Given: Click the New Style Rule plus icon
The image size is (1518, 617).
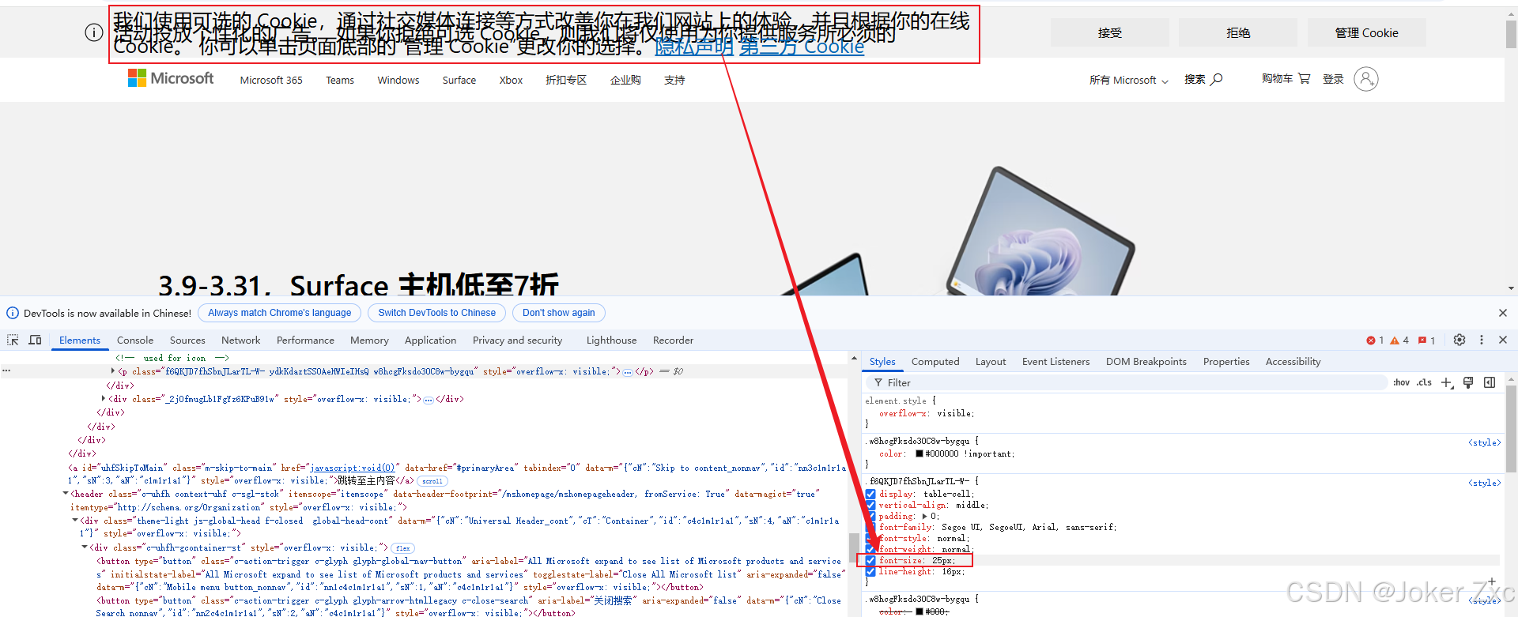Looking at the screenshot, I should click(1447, 382).
